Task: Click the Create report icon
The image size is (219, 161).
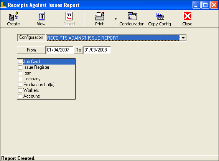Action: point(13,16)
